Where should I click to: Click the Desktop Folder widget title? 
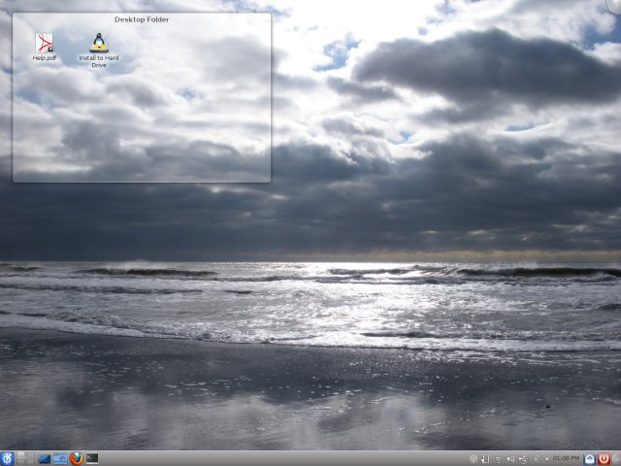point(142,19)
